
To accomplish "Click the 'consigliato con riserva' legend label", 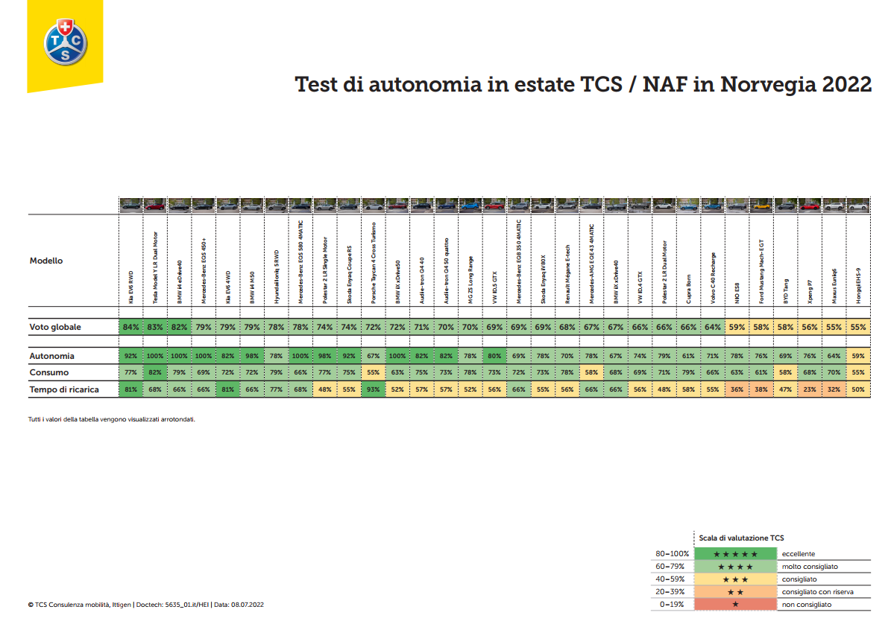I will (817, 592).
